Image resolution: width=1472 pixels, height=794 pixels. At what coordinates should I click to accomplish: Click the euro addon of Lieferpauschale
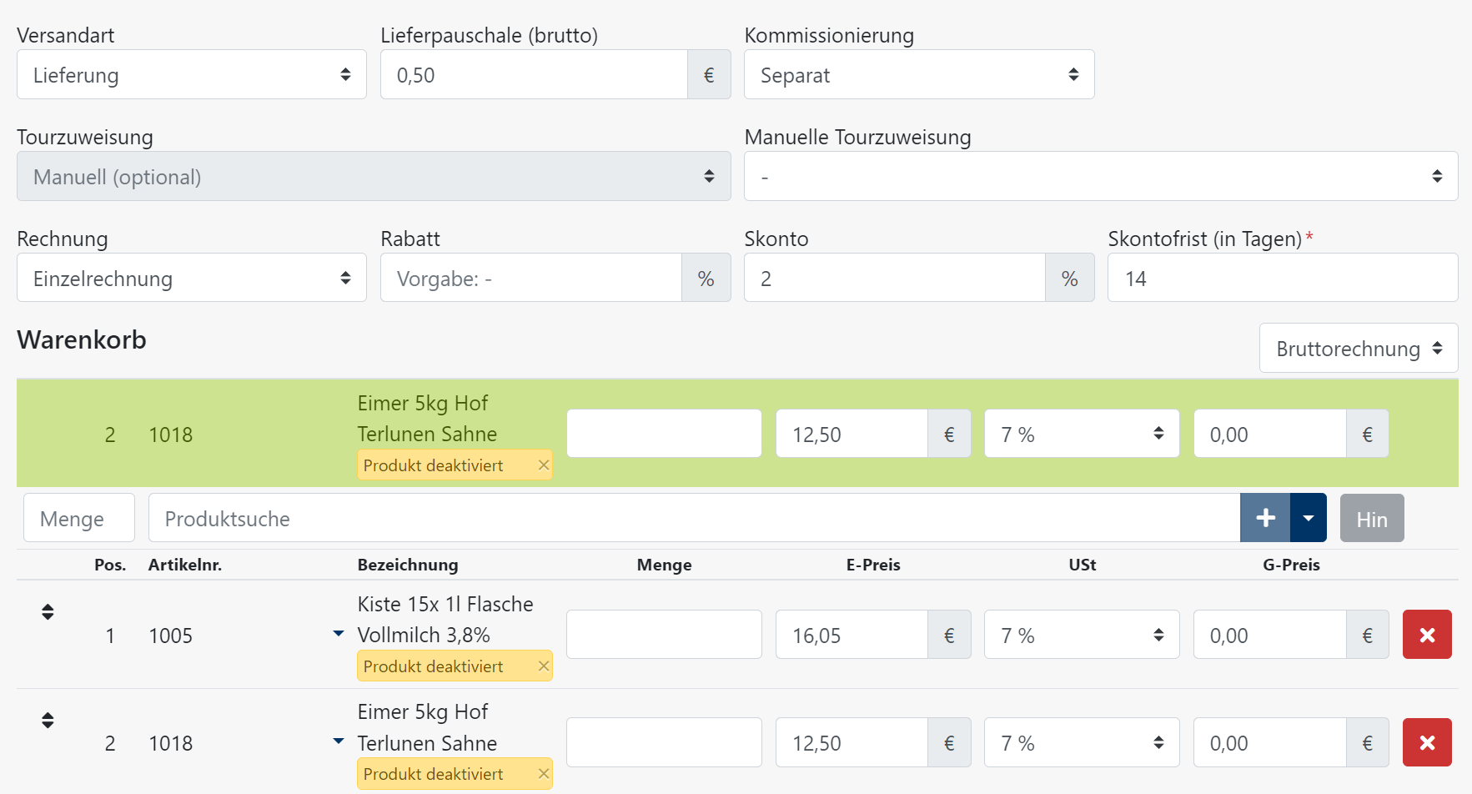[709, 74]
